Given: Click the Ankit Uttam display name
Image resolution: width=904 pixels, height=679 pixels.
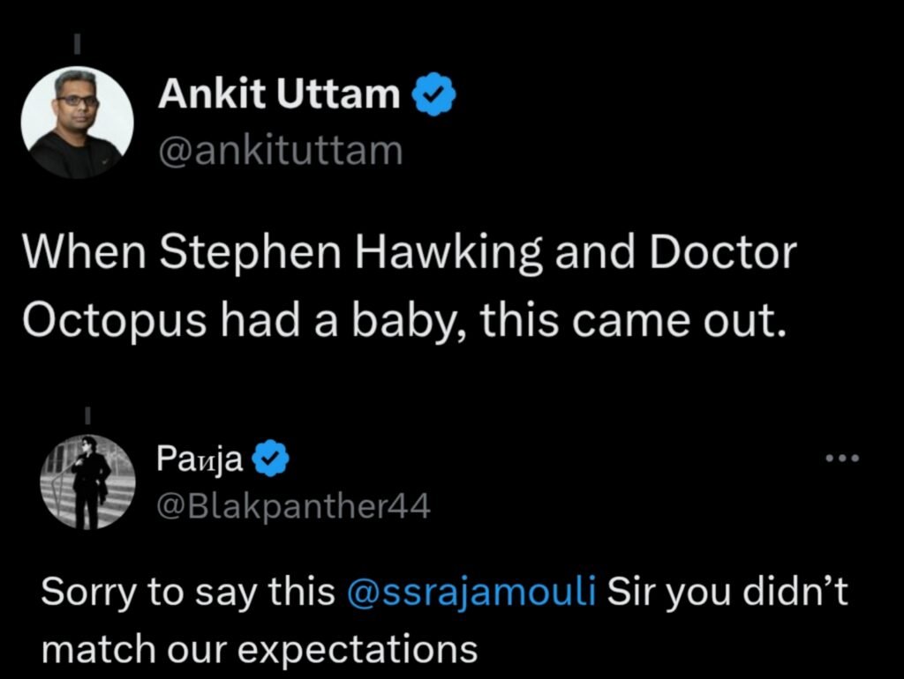Looking at the screenshot, I should point(279,94).
